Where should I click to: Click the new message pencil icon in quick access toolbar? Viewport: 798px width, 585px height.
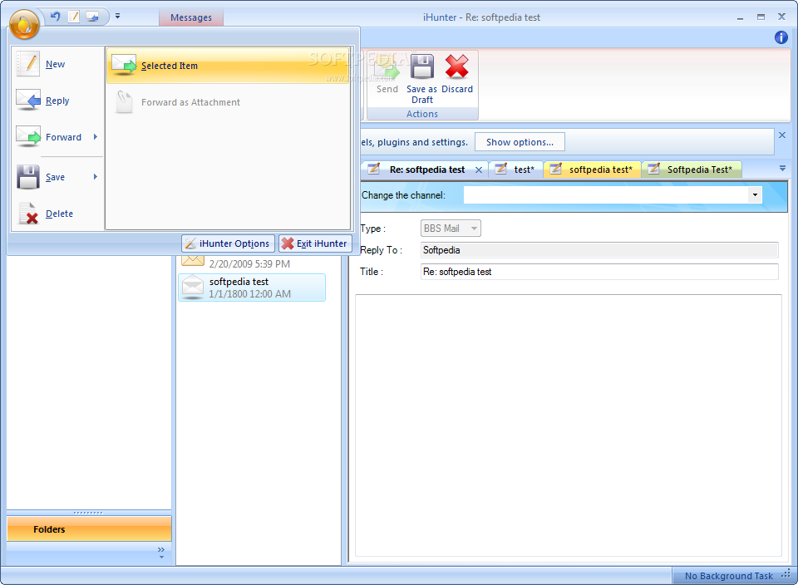point(74,17)
